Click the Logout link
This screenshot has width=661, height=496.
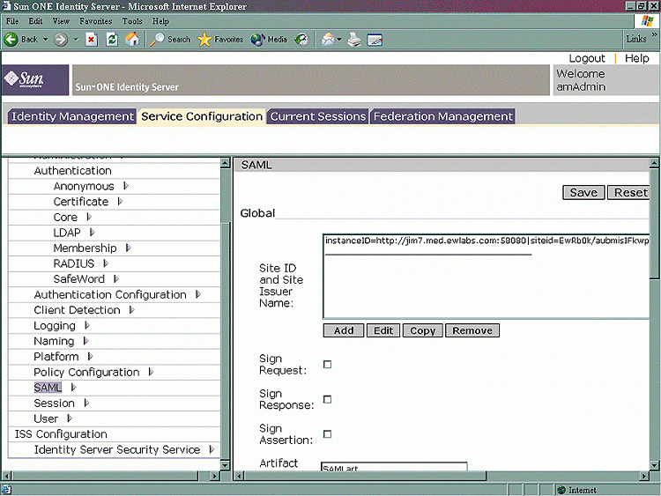(586, 58)
